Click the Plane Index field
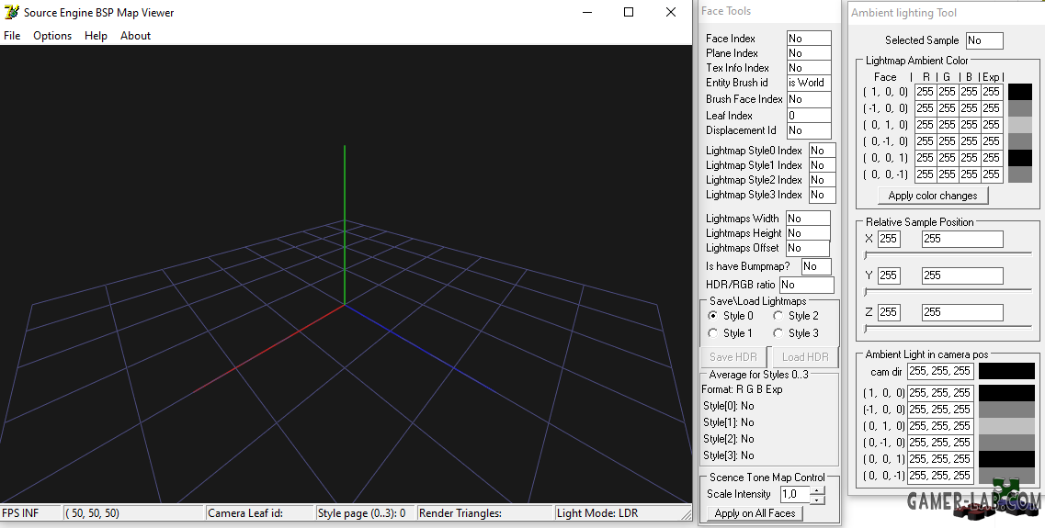Viewport: 1045px width, 528px height. 809,53
